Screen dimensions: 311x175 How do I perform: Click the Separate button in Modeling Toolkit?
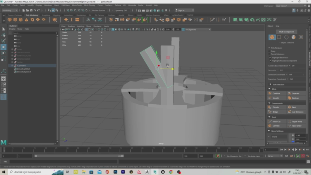(296, 93)
